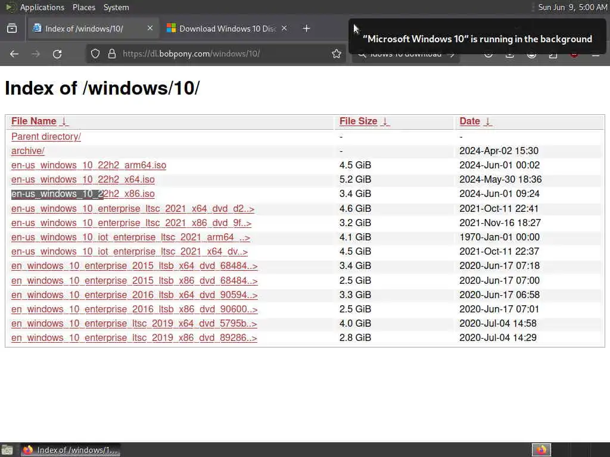
Task: Sort by File Size column header
Action: point(358,121)
